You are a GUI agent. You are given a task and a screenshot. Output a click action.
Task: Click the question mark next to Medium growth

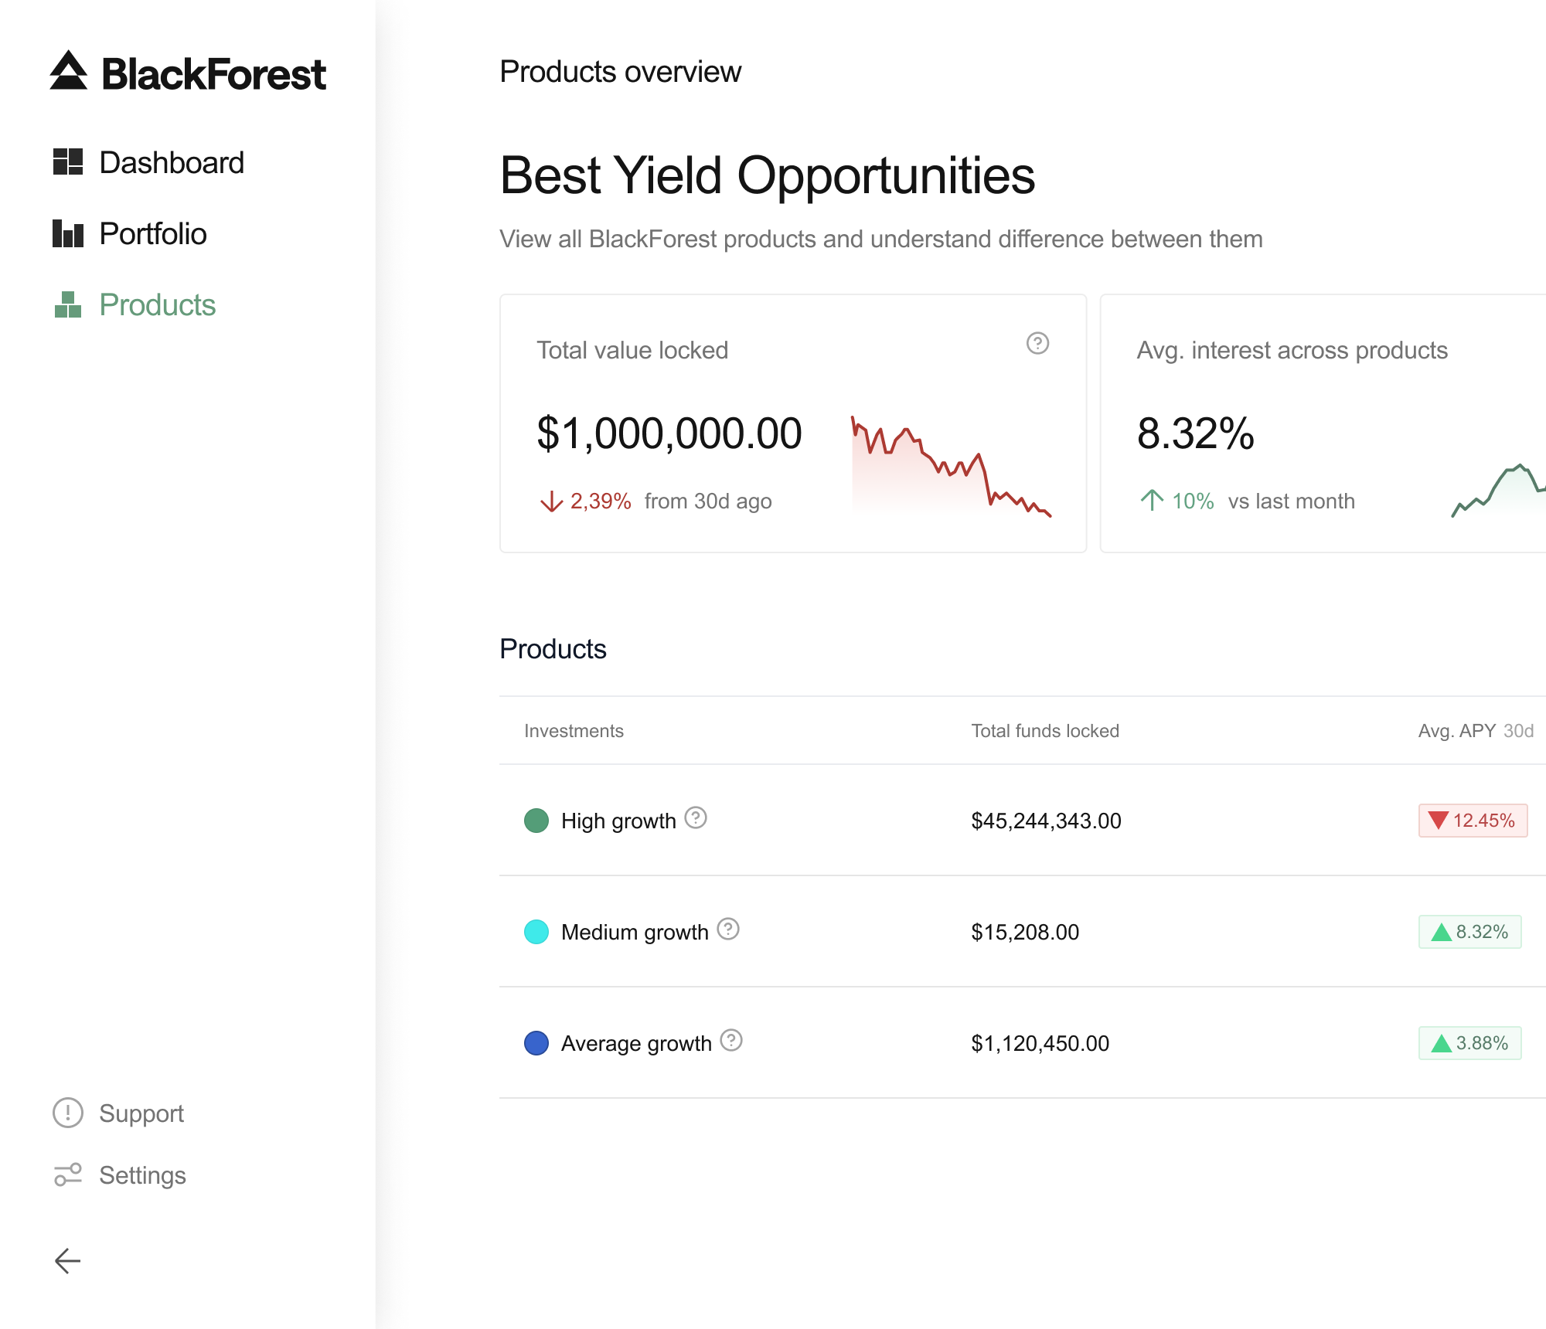[x=727, y=931]
